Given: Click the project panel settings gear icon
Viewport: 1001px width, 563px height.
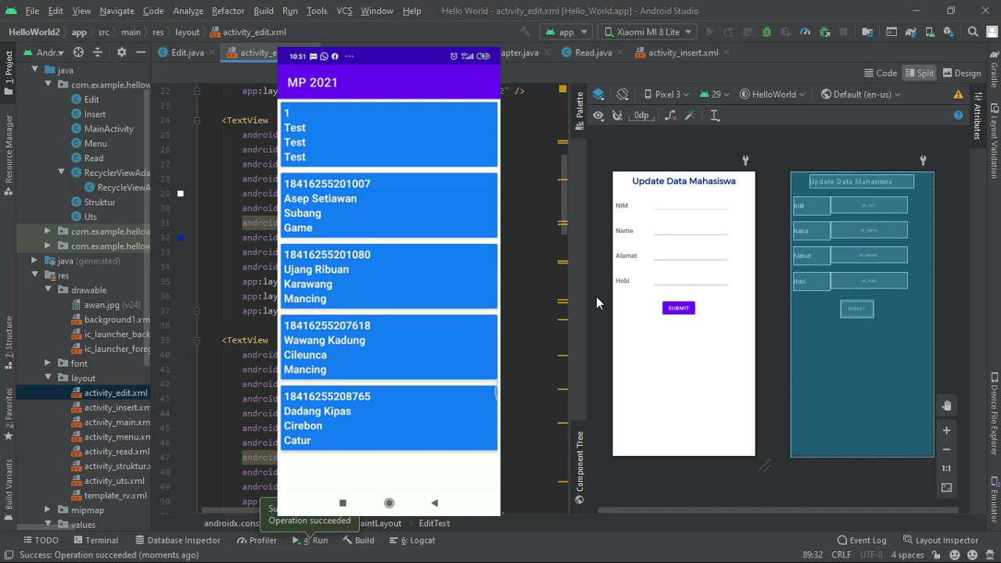Looking at the screenshot, I should point(121,52).
